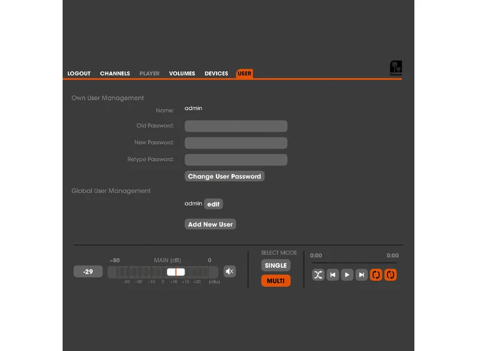The image size is (477, 351).
Task: Mute the main volume output
Action: [x=230, y=272]
